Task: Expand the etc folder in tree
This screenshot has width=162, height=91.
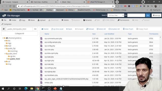Action: tap(5, 41)
